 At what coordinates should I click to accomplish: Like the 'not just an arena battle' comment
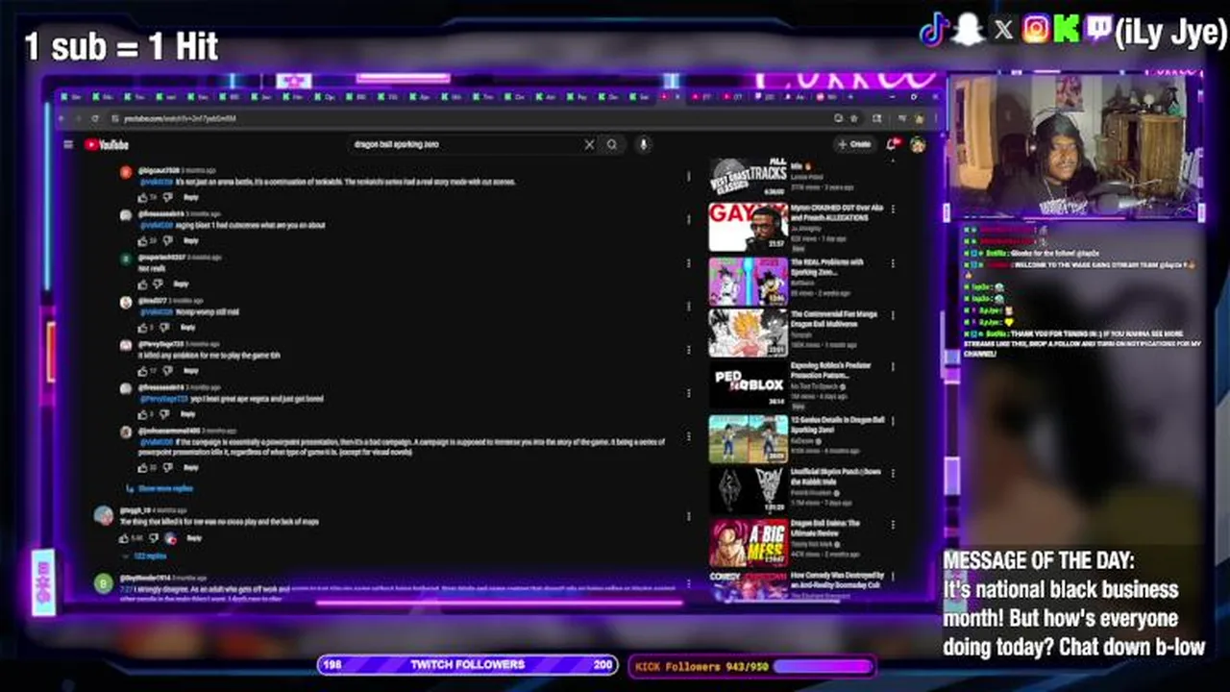(x=143, y=197)
